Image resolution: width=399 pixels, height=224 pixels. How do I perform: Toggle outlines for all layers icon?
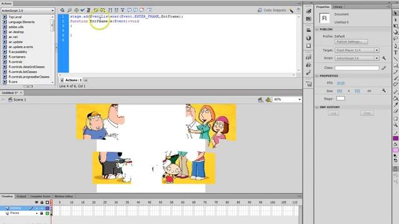point(47,202)
